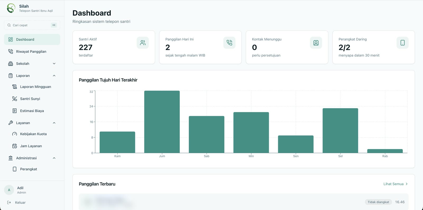Viewport: 423px width, 210px height.
Task: Click the Santri Aktif users icon
Action: tap(143, 43)
